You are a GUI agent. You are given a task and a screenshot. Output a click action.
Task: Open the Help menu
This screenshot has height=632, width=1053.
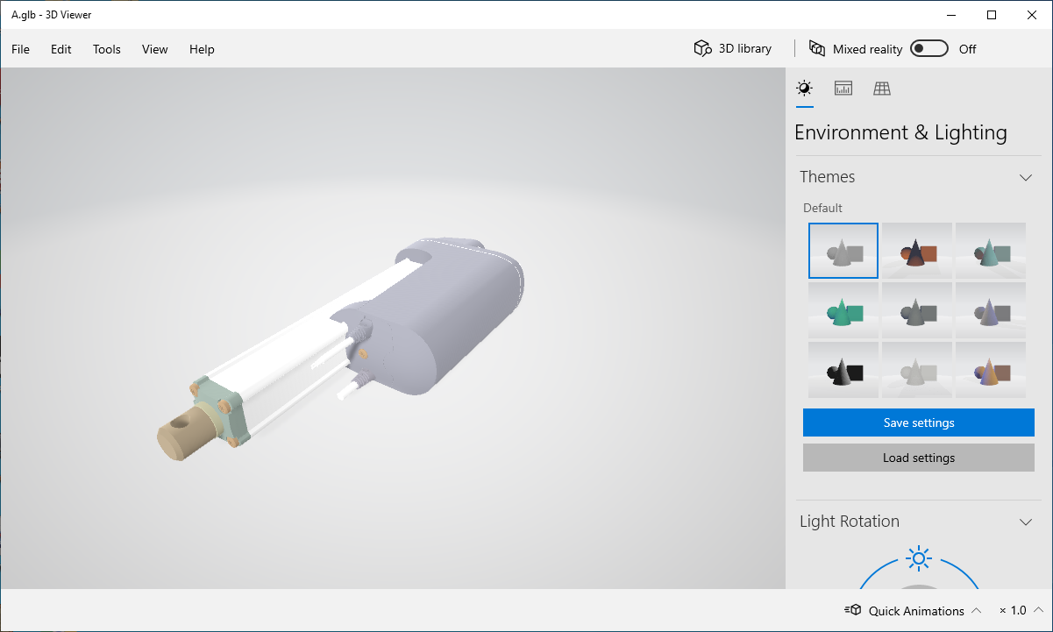point(202,49)
